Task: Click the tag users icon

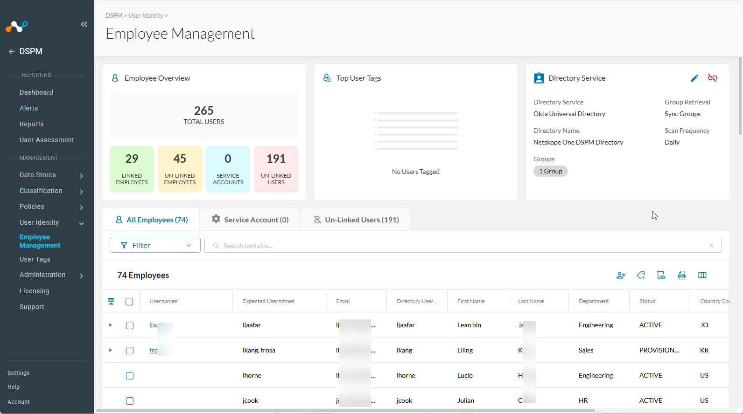Action: pyautogui.click(x=641, y=276)
